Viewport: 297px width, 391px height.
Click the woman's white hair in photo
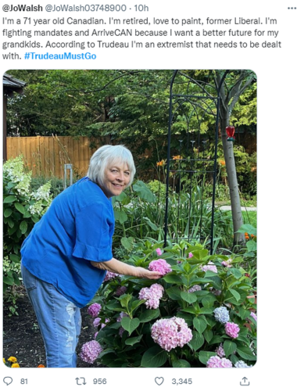(109, 162)
